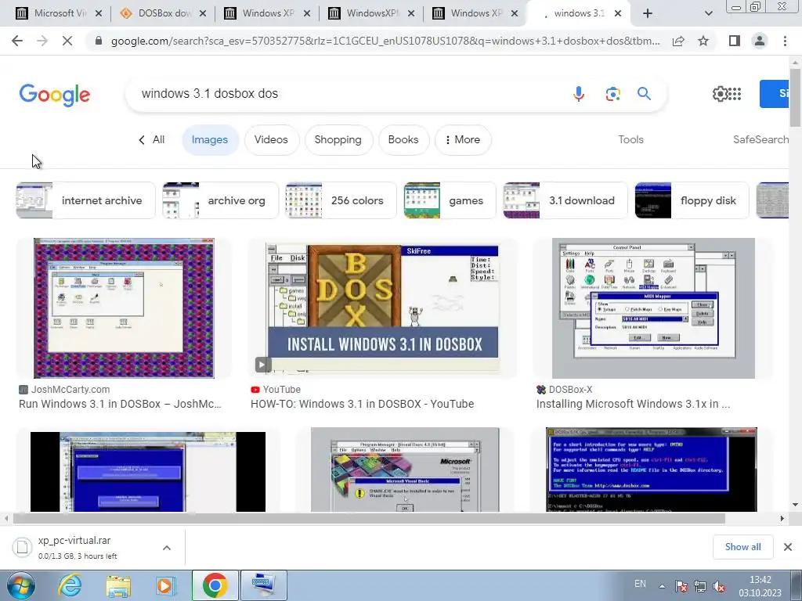Go back to the previous page
This screenshot has height=601, width=802.
[x=17, y=41]
